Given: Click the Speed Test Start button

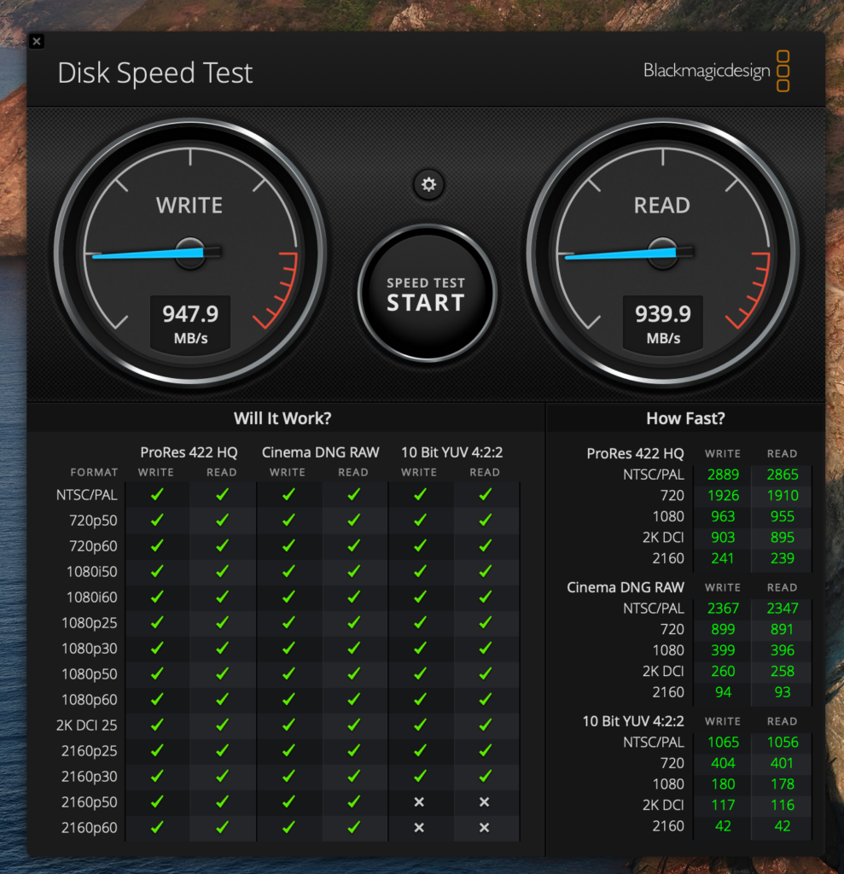Looking at the screenshot, I should pos(427,294).
